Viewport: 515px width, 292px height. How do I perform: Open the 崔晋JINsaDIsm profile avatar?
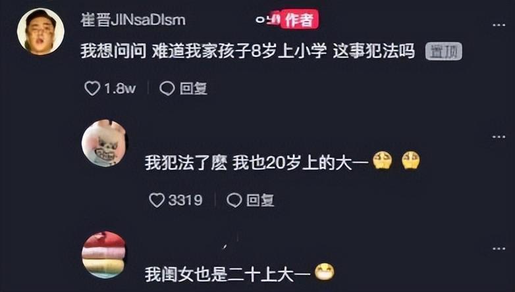41,32
